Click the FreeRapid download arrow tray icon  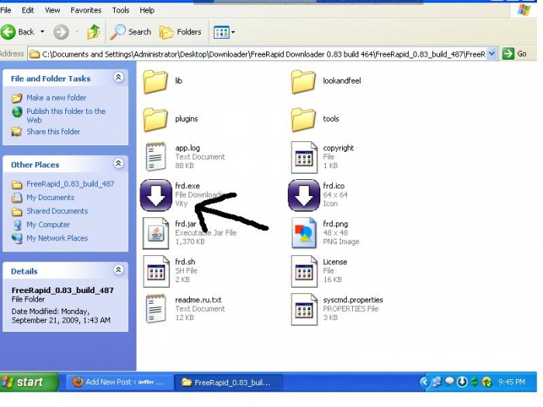pos(462,381)
